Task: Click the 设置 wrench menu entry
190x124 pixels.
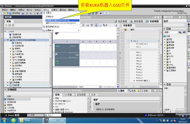Action: click(48, 13)
